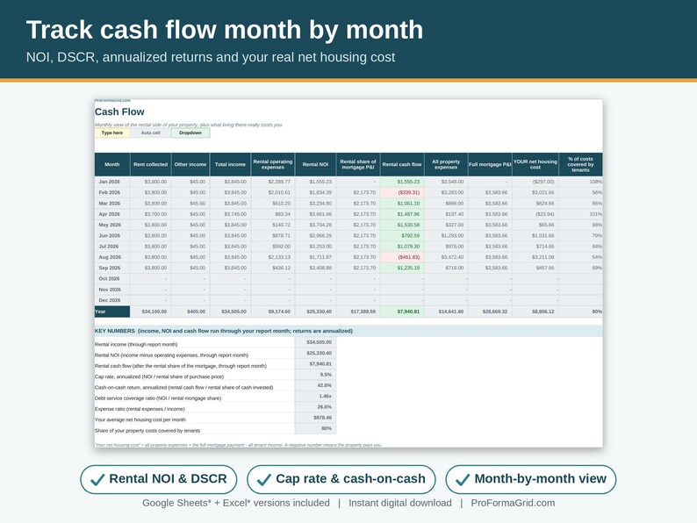Click 'Debt service coverage ratio' label
Screen dimensions: 697x523
pyautogui.click(x=158, y=398)
